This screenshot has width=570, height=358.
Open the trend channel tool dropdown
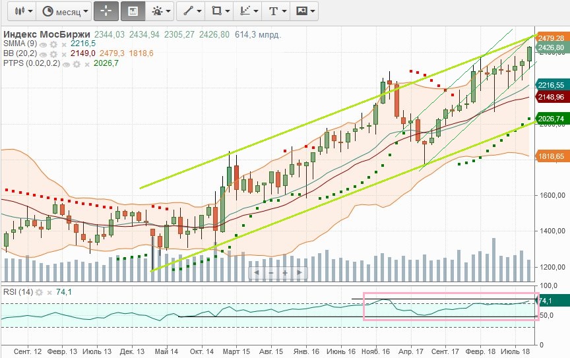point(248,11)
